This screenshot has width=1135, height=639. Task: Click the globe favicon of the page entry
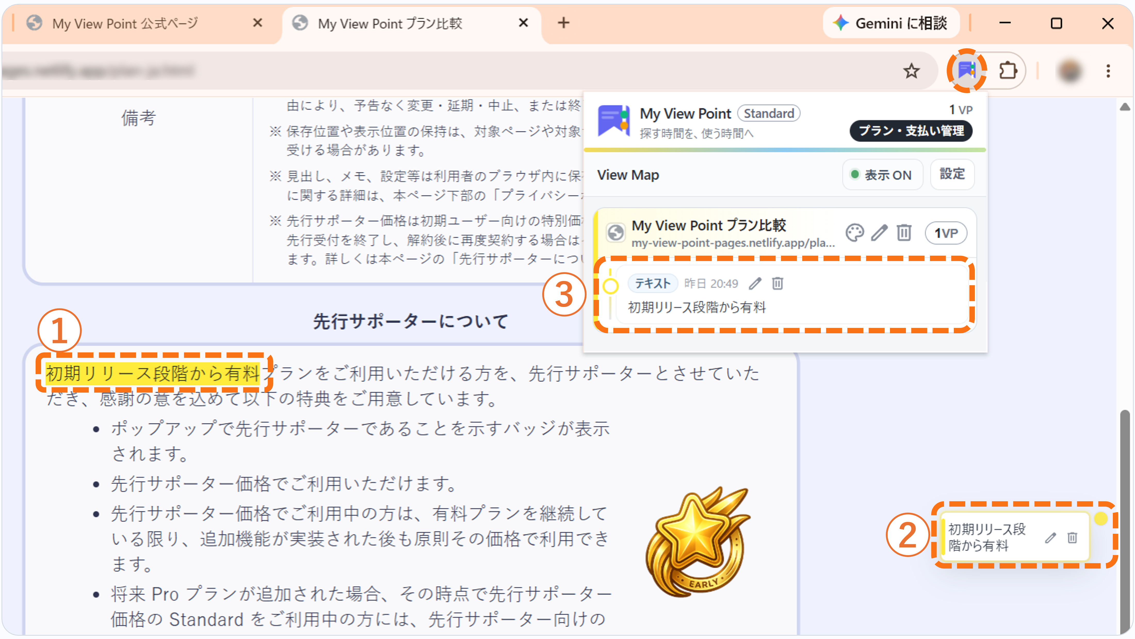(615, 232)
